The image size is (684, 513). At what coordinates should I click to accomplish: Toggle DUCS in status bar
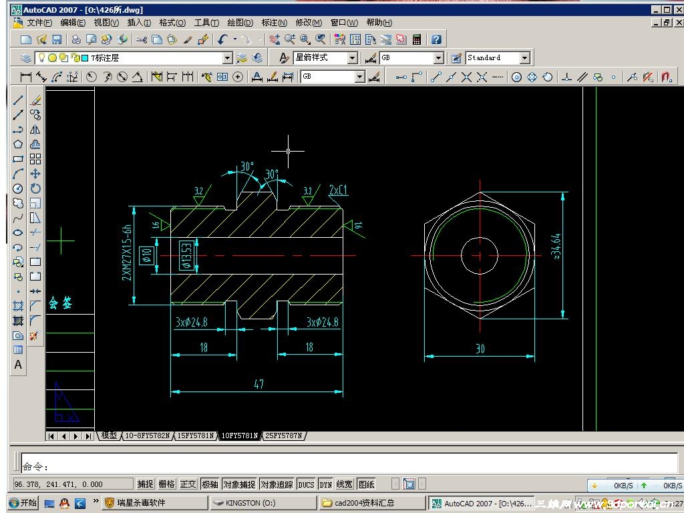click(306, 484)
